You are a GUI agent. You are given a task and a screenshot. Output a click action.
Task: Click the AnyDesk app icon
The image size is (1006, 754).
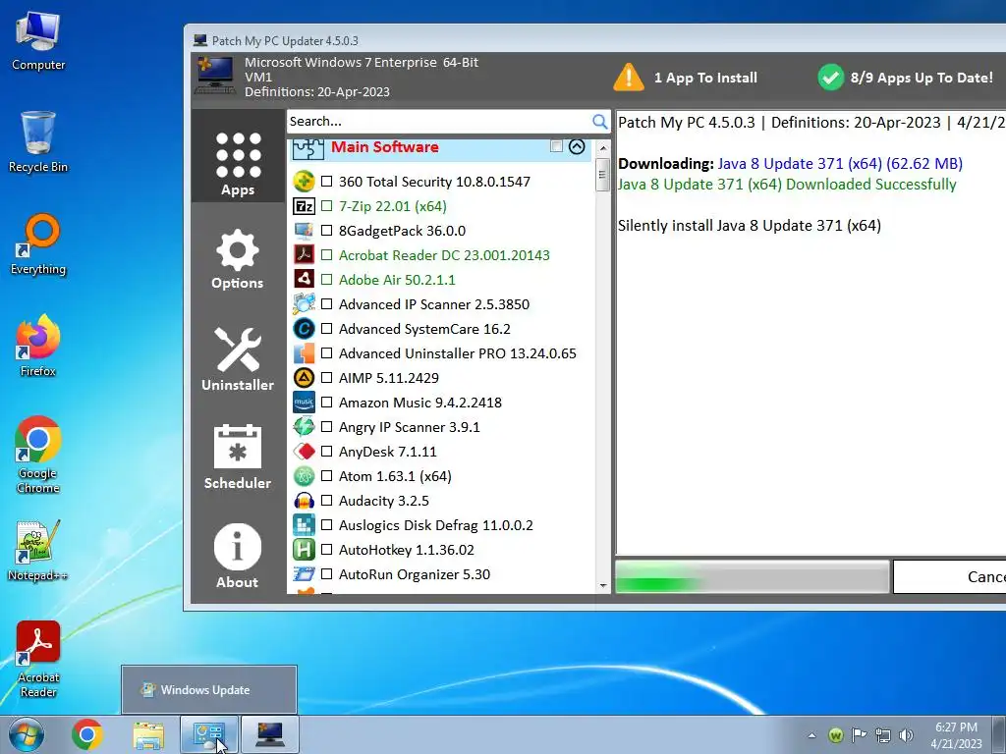point(305,452)
